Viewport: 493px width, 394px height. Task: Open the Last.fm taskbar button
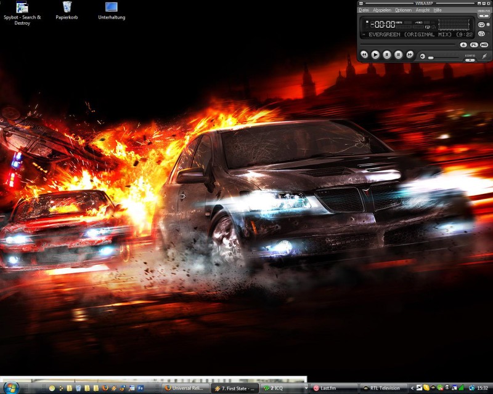point(333,388)
